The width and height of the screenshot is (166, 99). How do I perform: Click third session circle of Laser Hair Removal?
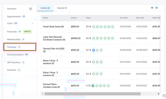point(101,38)
